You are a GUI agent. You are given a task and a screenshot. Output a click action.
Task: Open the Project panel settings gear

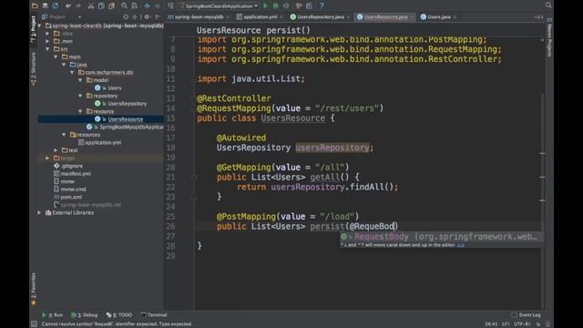[147, 16]
